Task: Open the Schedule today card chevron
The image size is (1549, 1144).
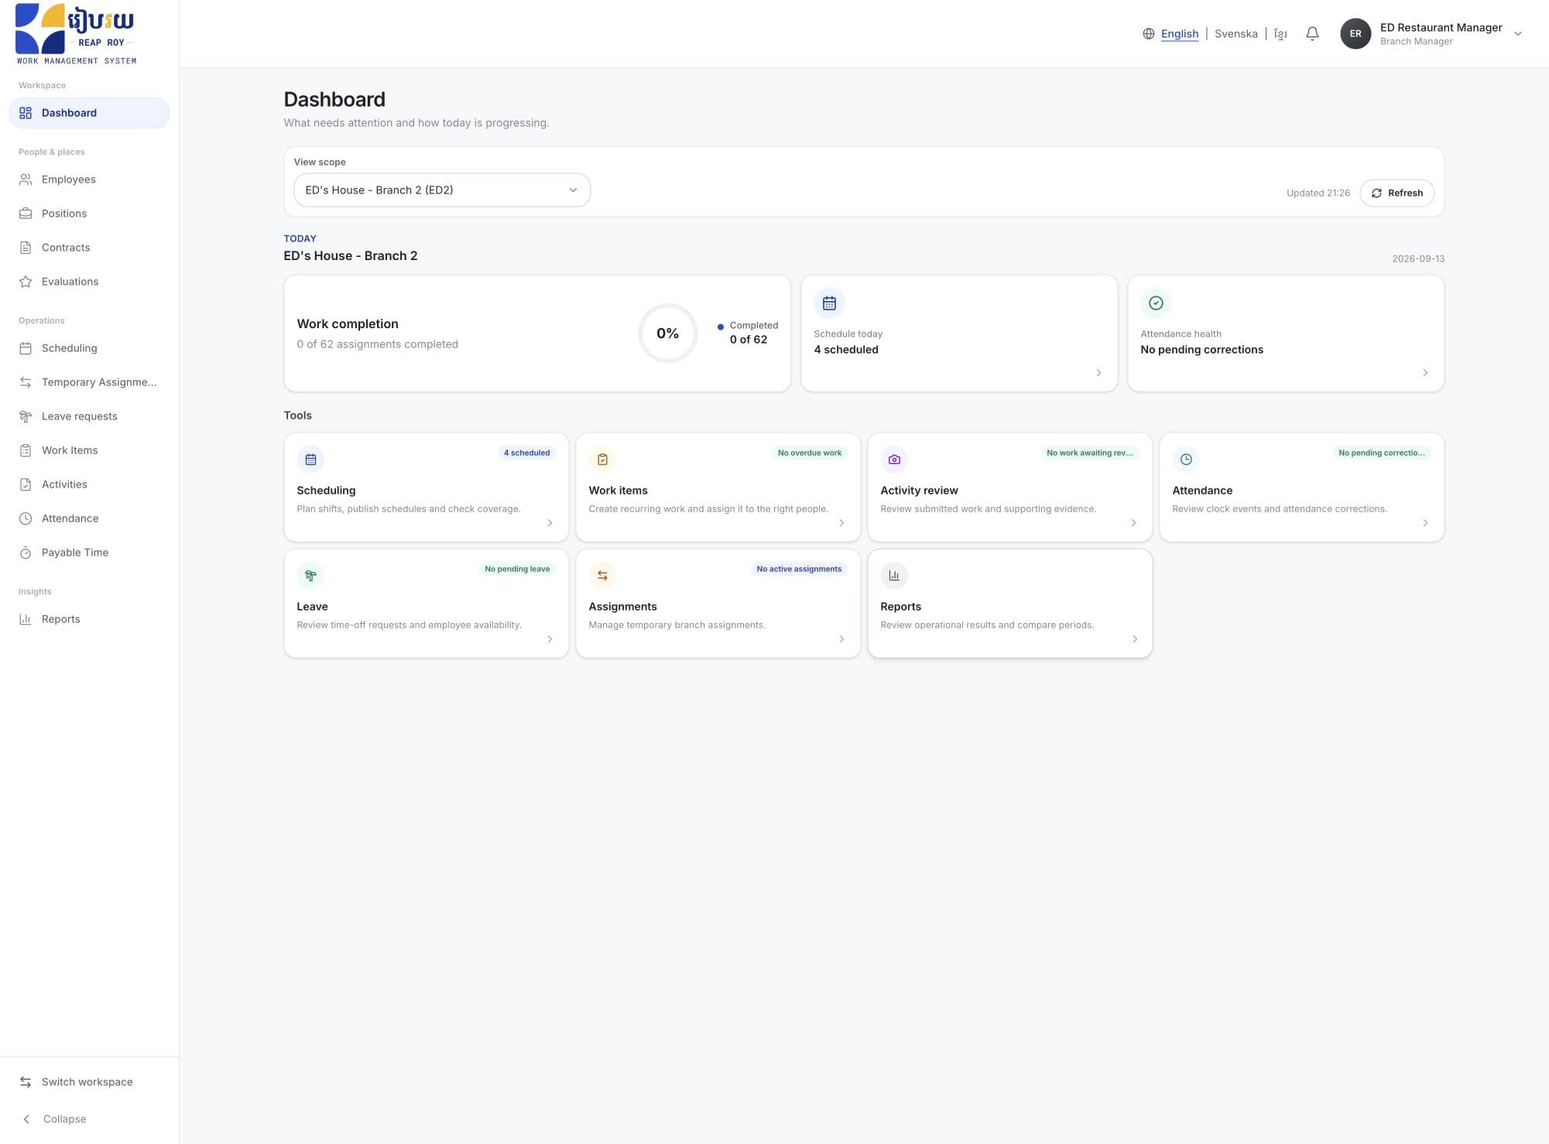Action: coord(1098,373)
